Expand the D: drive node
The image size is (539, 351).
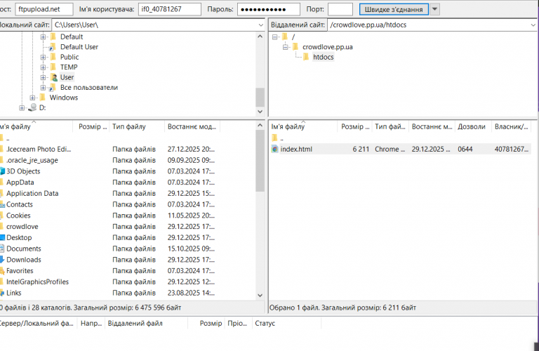coord(22,108)
